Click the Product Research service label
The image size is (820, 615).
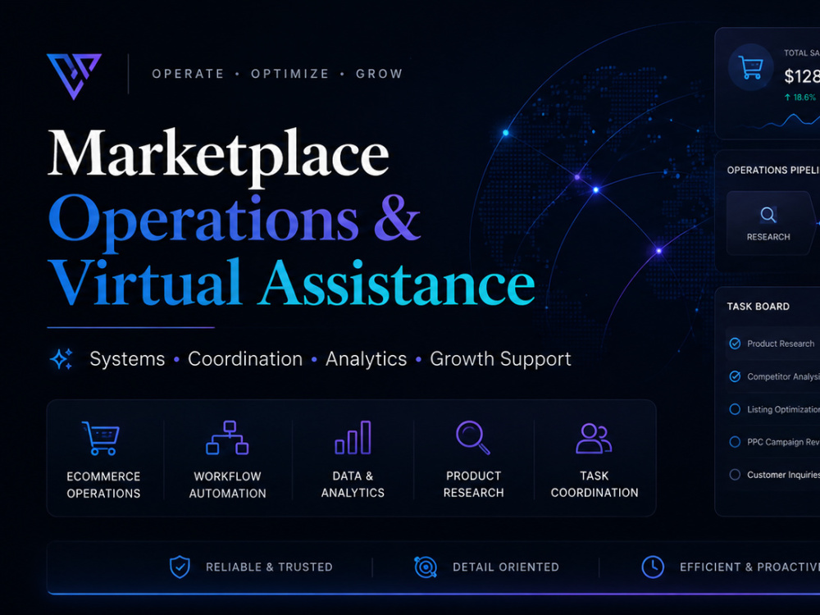(473, 485)
